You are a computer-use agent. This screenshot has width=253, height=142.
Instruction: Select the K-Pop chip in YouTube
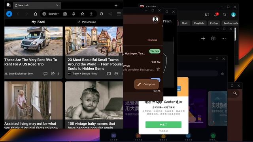214,23
